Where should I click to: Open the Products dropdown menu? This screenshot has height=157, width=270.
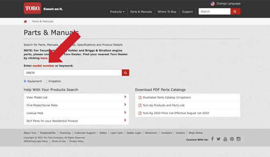tap(117, 12)
